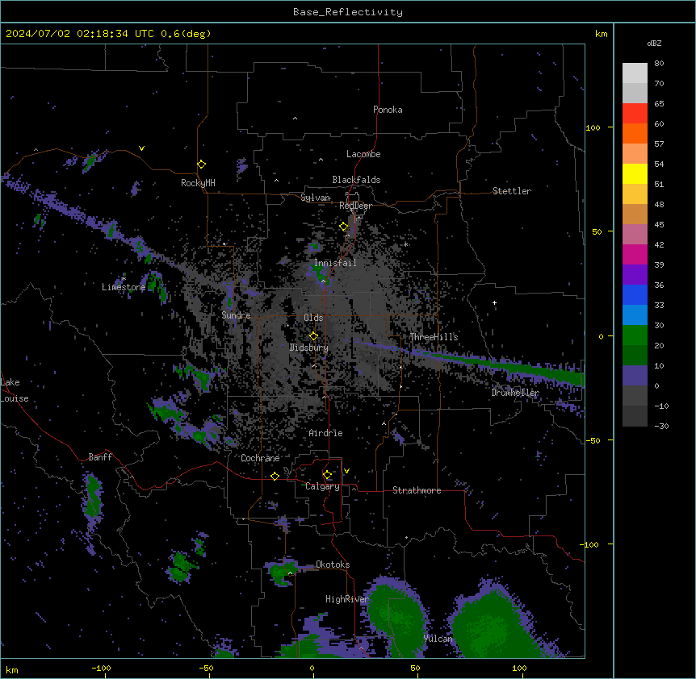Click the RedDeer city label

(355, 206)
